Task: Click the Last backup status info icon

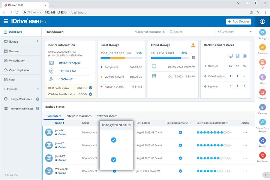Action: click(190, 123)
